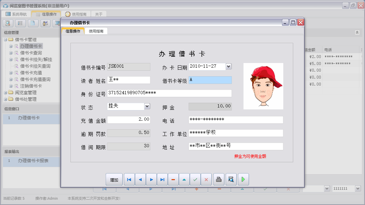Open the 状态 status dropdown arrow
365x205 pixels.
pos(147,106)
